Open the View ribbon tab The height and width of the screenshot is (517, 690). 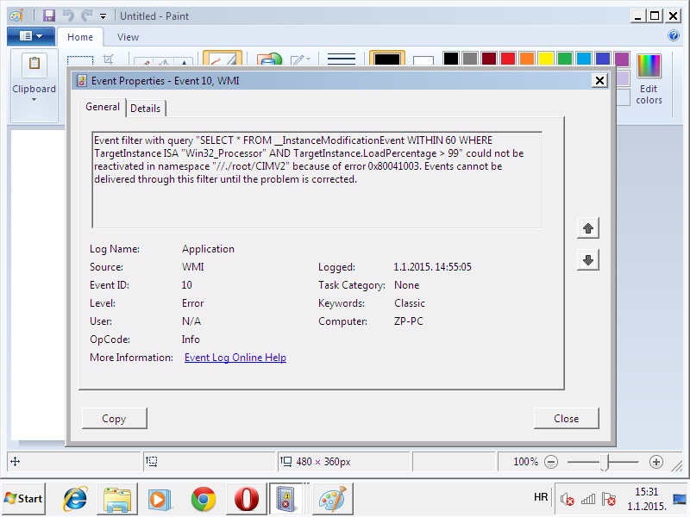pyautogui.click(x=128, y=37)
